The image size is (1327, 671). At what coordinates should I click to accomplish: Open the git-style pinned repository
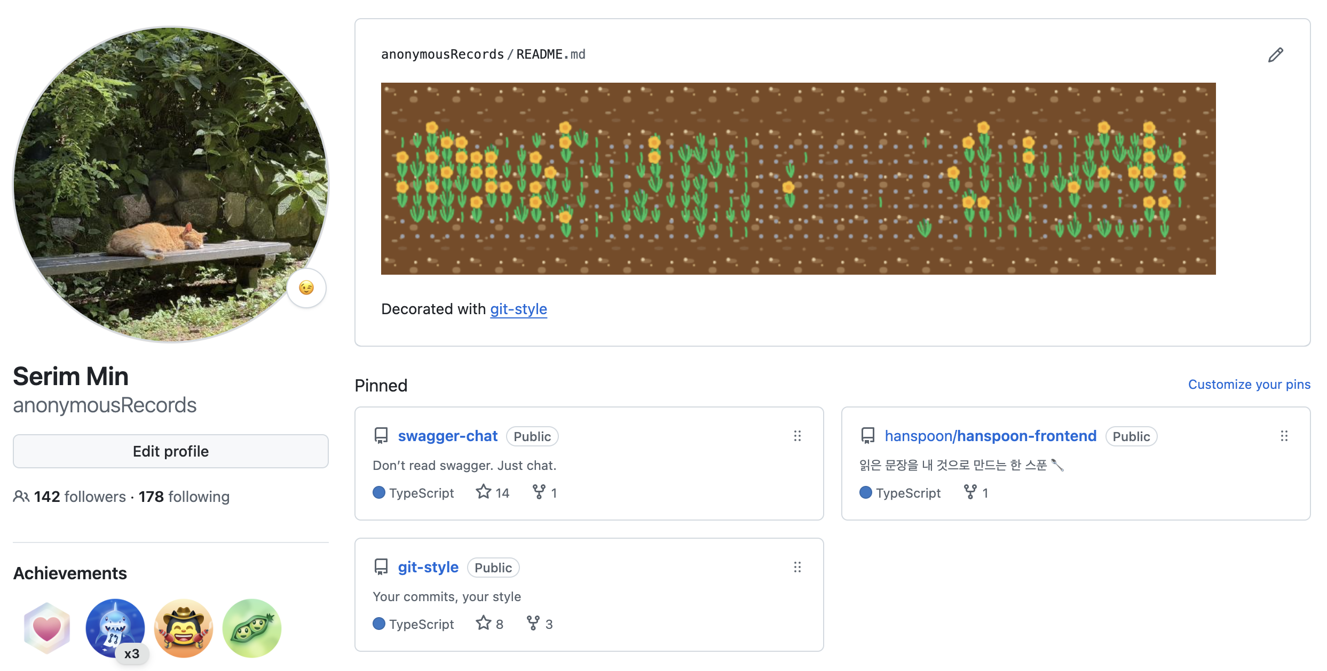click(x=428, y=567)
